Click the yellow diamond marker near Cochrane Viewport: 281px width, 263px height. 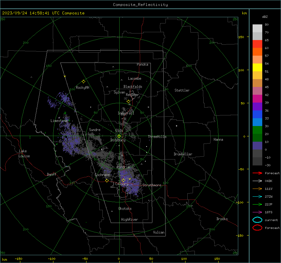pyautogui.click(x=107, y=181)
